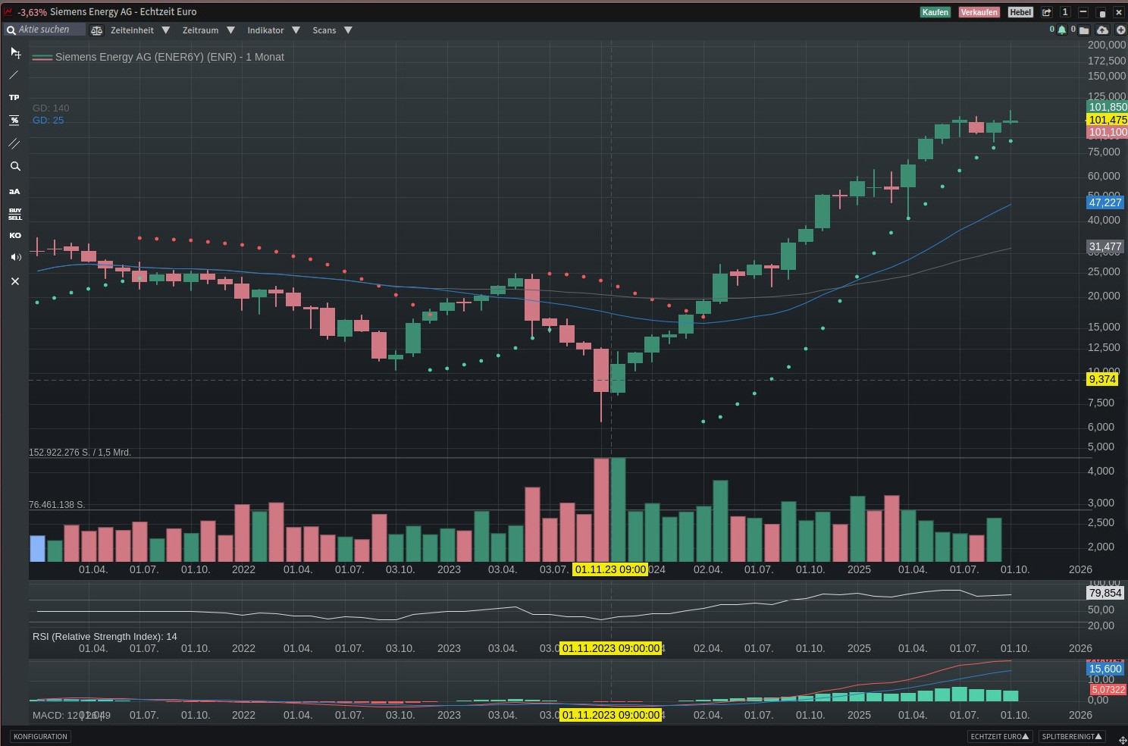Open the Scans menu

tap(332, 30)
